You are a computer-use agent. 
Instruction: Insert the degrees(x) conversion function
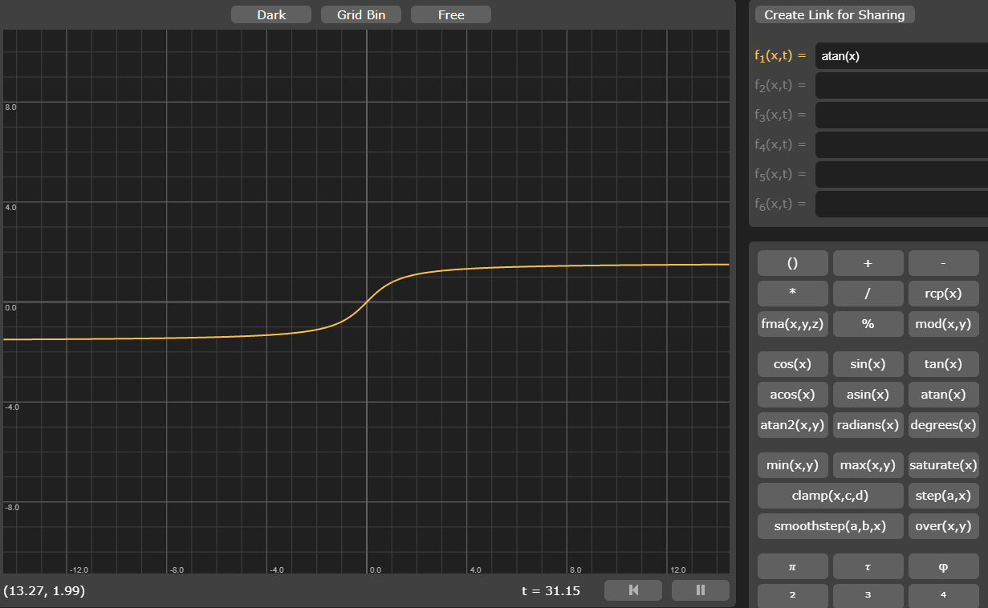point(943,424)
